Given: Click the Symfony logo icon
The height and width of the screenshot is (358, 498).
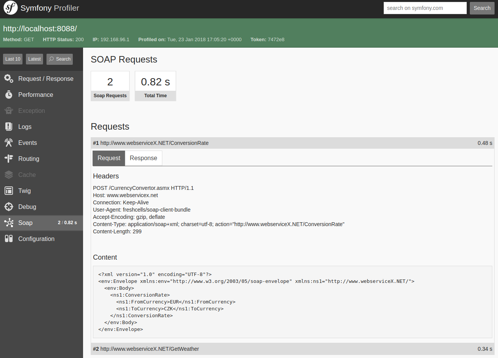Looking at the screenshot, I should [x=10, y=8].
